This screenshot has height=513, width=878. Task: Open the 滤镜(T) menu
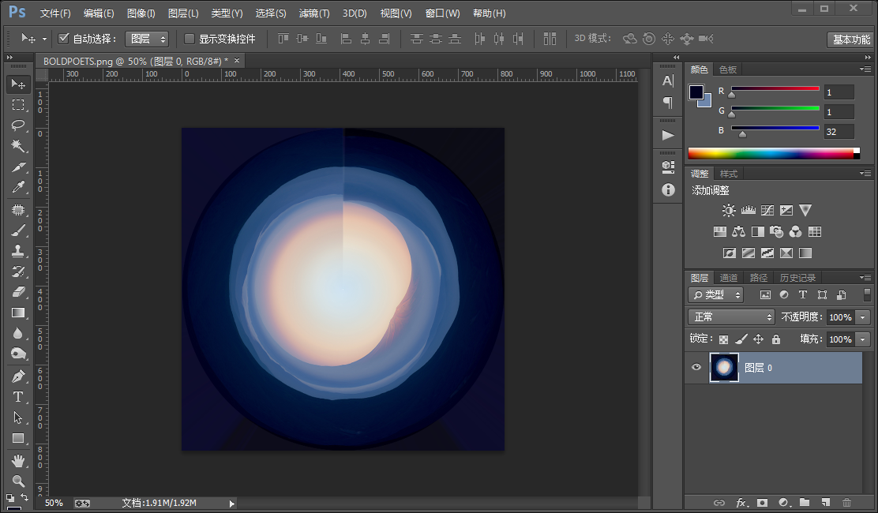(314, 13)
